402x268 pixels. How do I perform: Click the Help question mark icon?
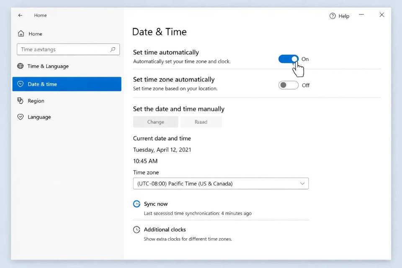click(x=332, y=16)
